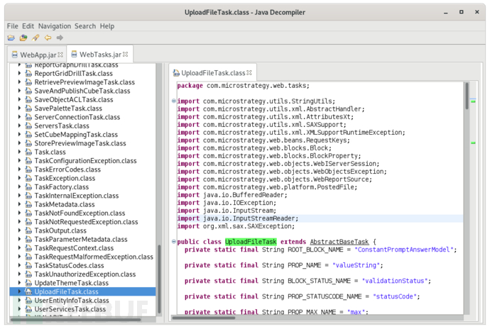Expand the StorePreviewImageTask.class node
Screen dimensions: 490x329
point(19,143)
